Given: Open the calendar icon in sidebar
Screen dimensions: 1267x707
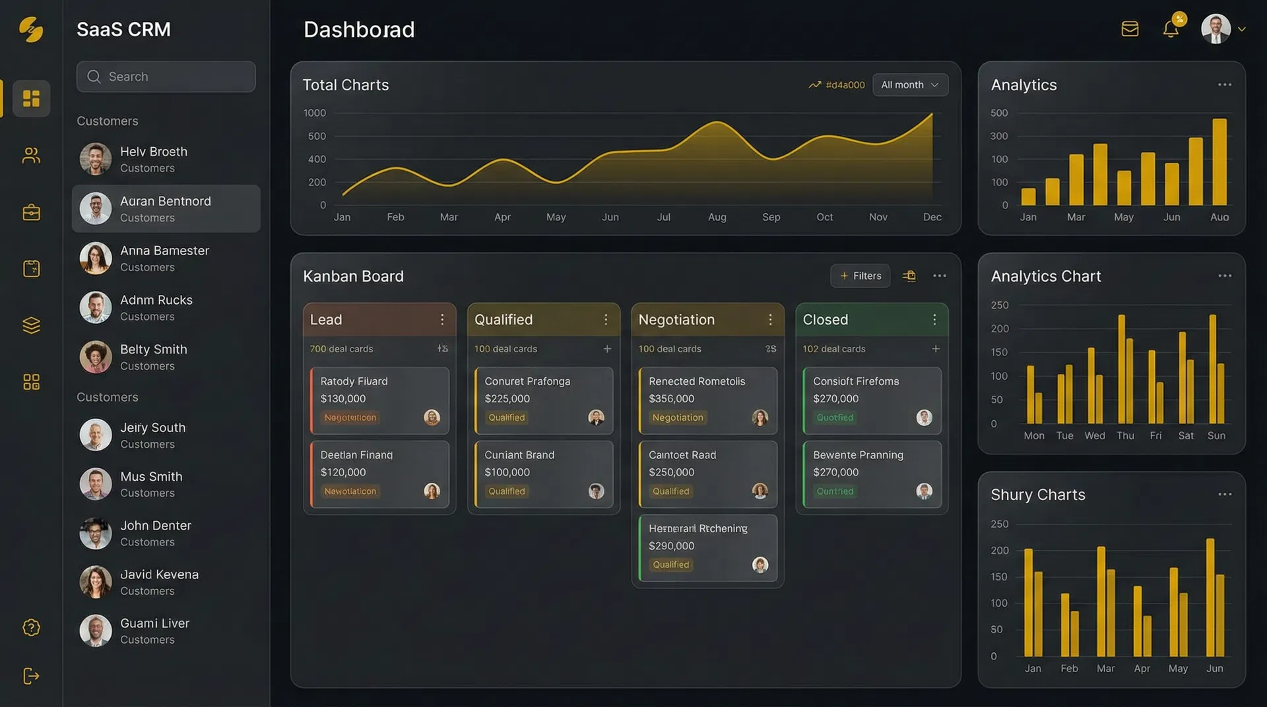Looking at the screenshot, I should tap(31, 268).
